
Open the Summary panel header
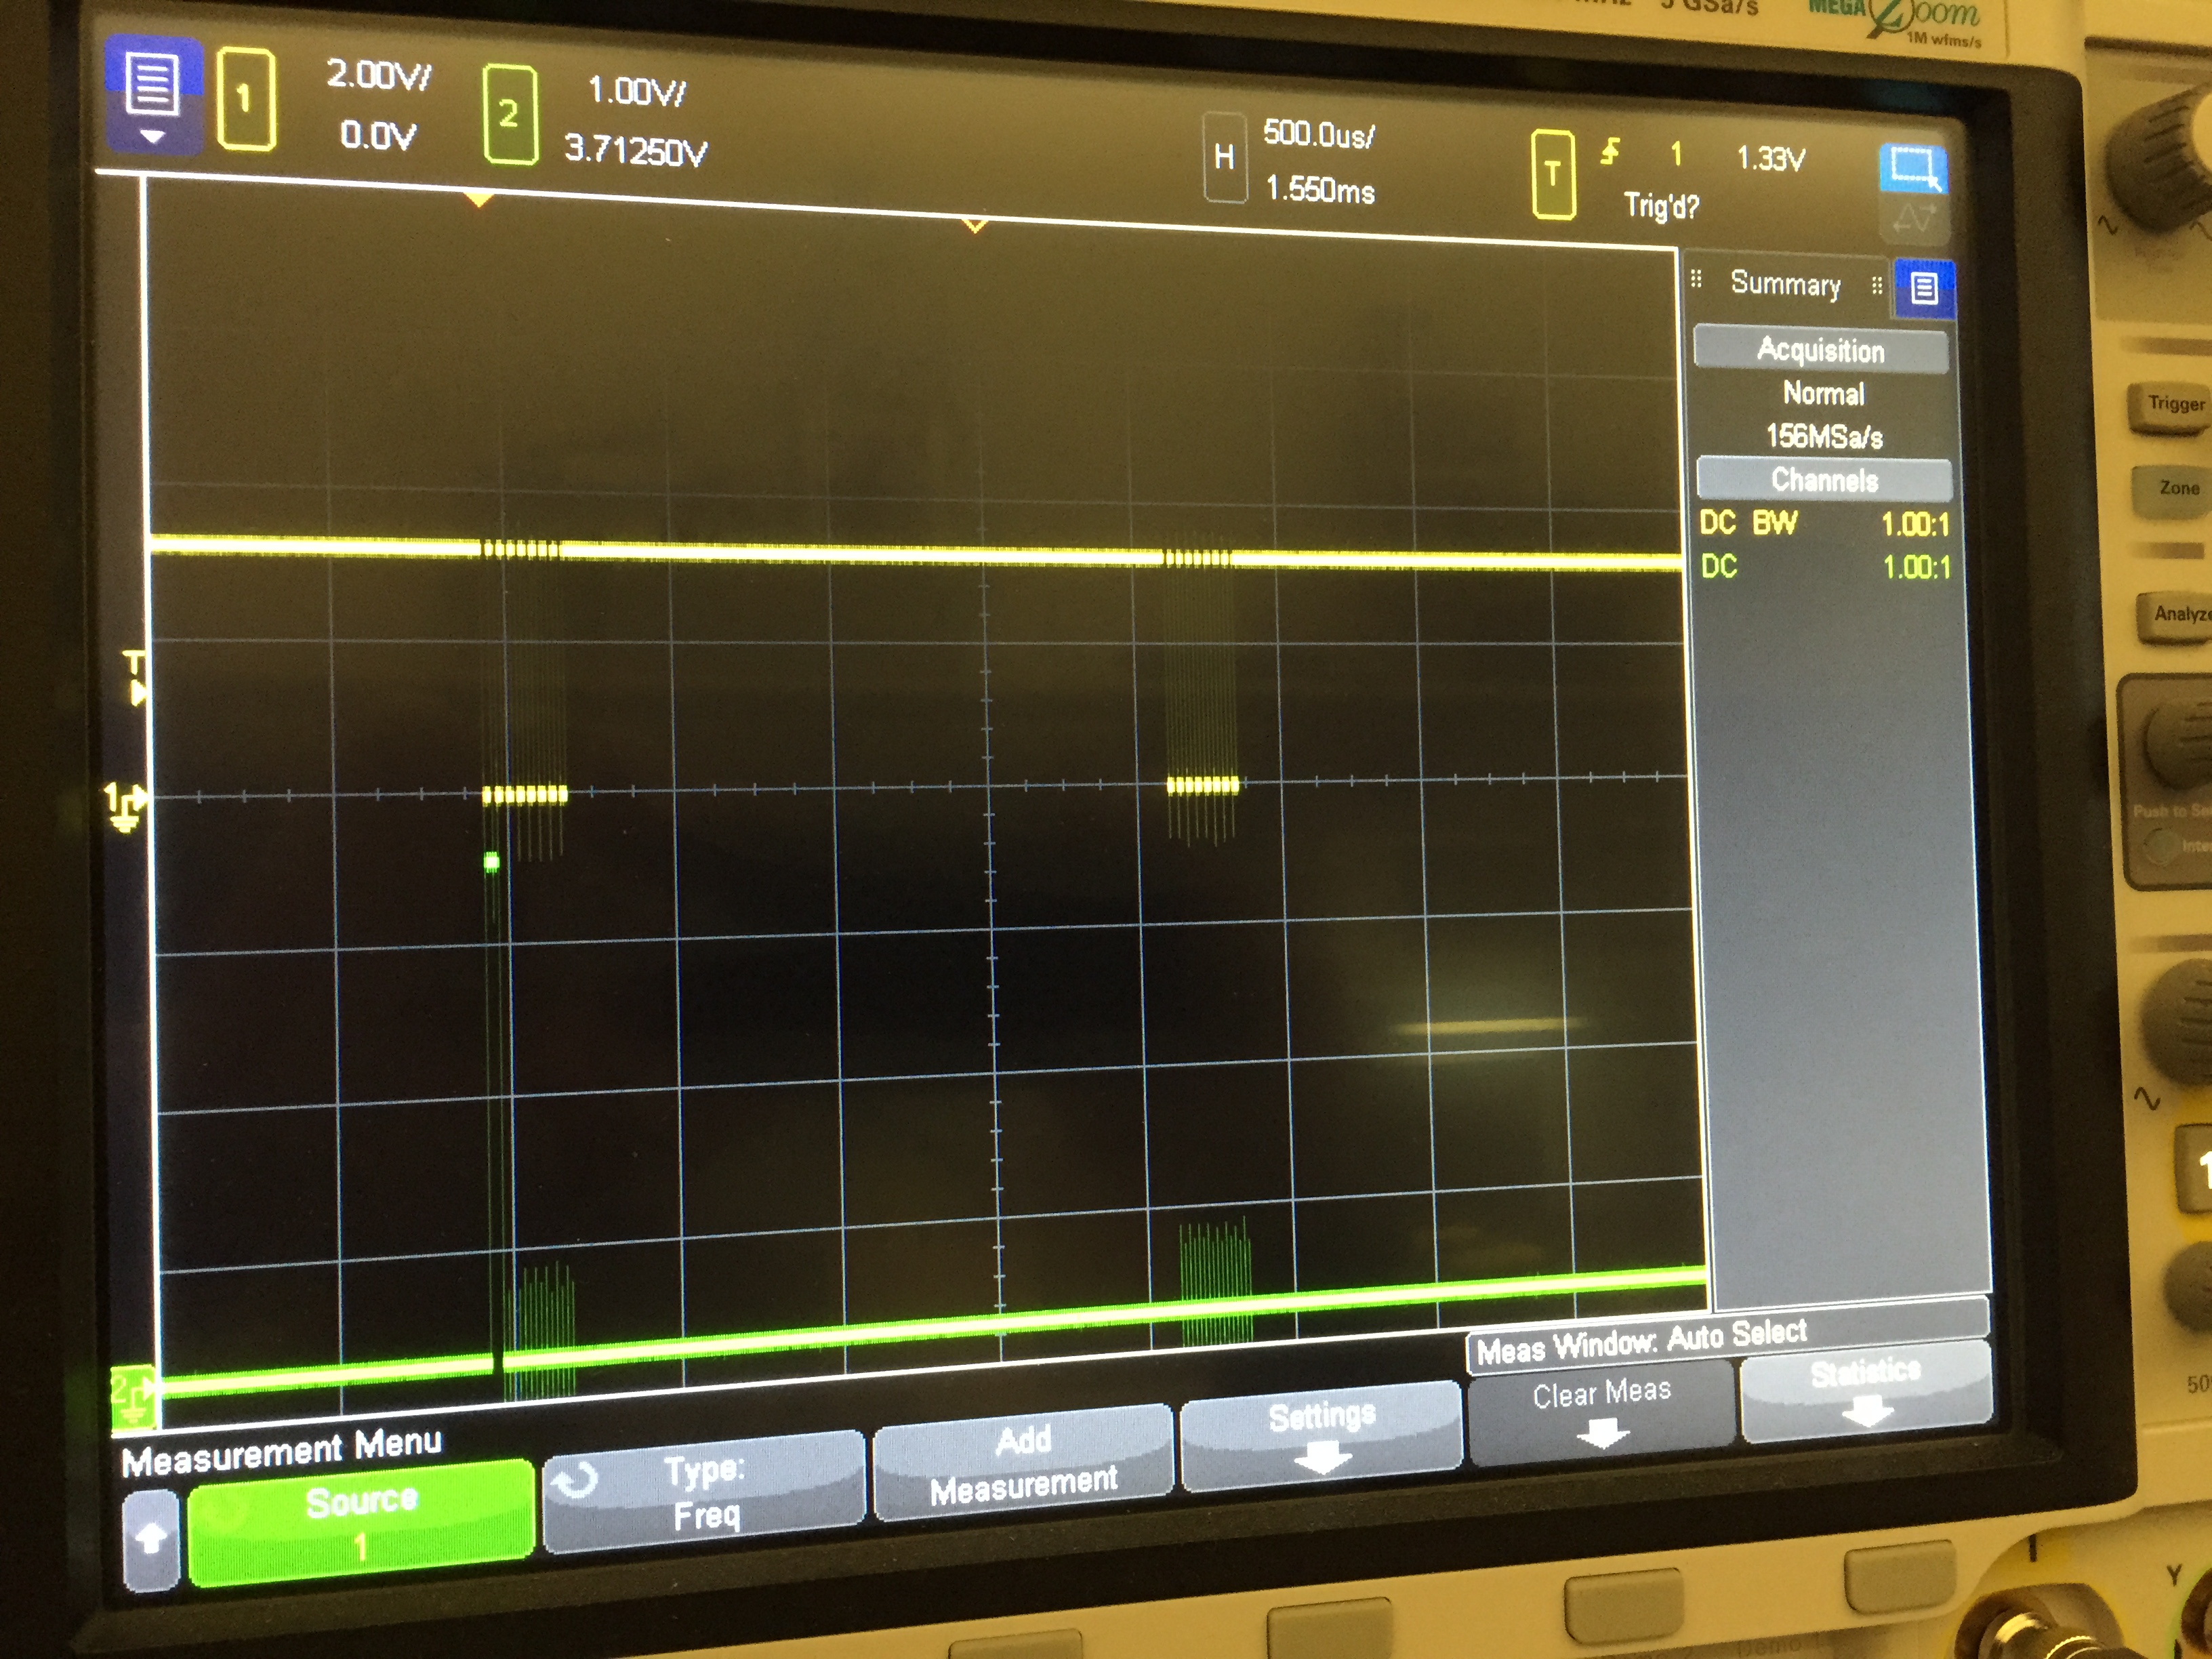click(1785, 284)
